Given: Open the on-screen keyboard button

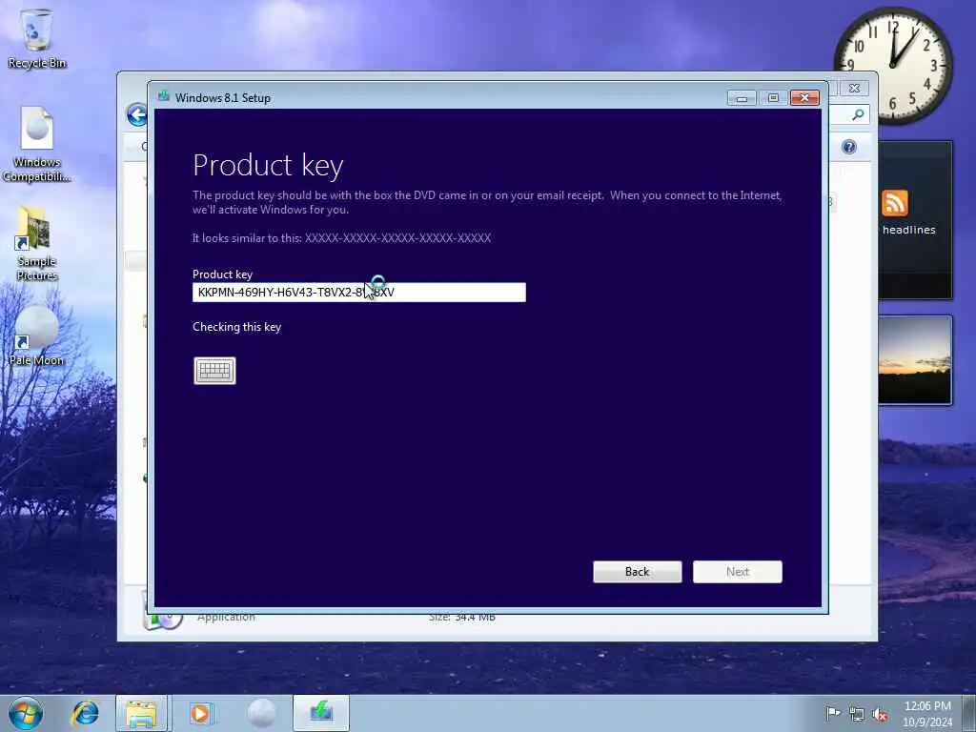Looking at the screenshot, I should pos(214,371).
